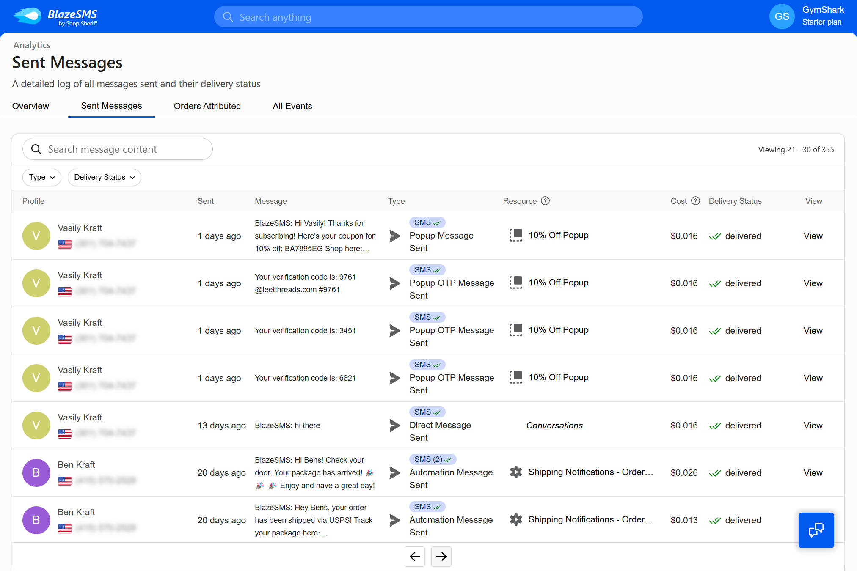
Task: Click the Cost help question icon
Action: pos(696,201)
